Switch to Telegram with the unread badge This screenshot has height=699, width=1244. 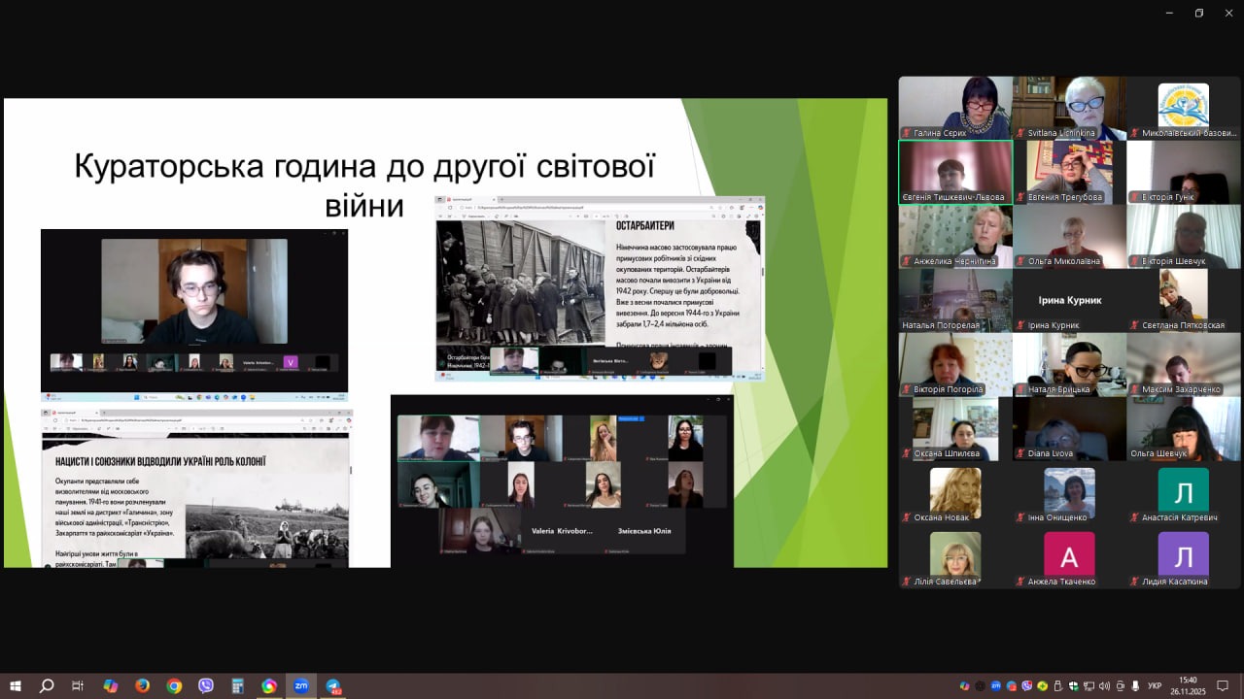pos(332,685)
